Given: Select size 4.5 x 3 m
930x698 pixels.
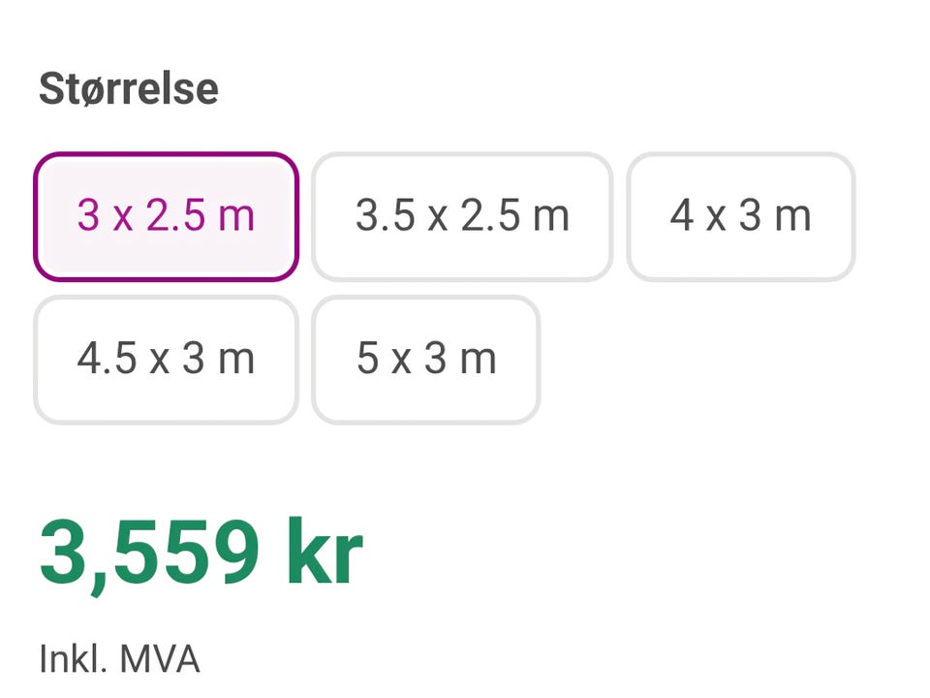Looking at the screenshot, I should click(166, 360).
